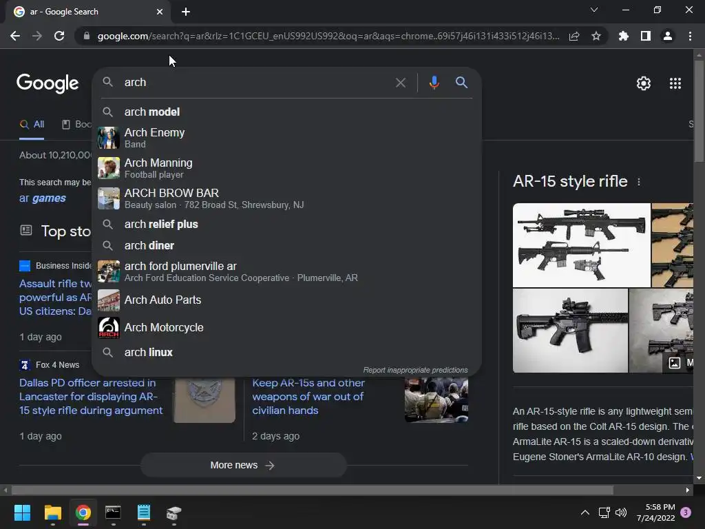This screenshot has width=705, height=529.
Task: Open bottom-left black rifle image
Action: (570, 331)
